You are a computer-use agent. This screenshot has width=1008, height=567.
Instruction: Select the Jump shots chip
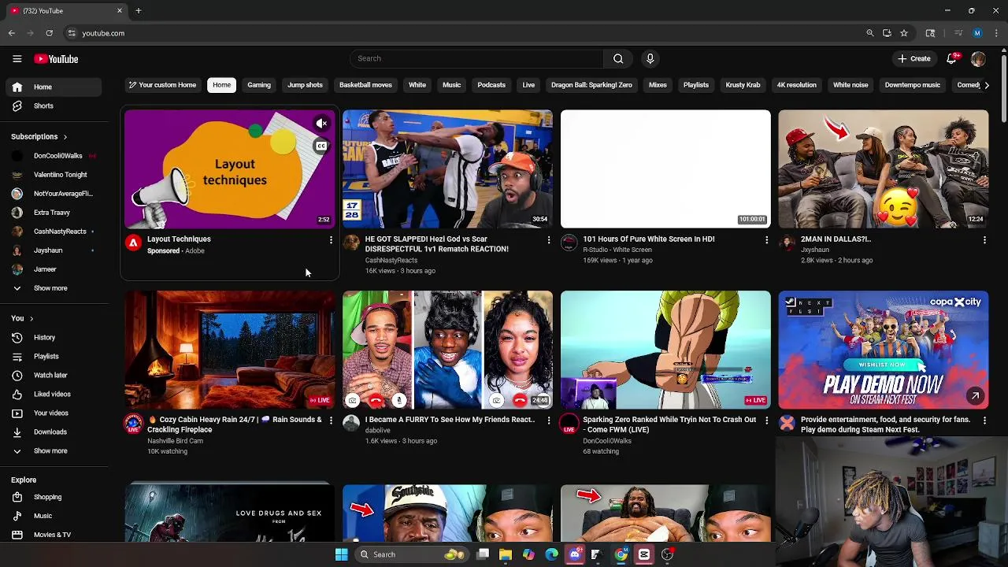305,85
